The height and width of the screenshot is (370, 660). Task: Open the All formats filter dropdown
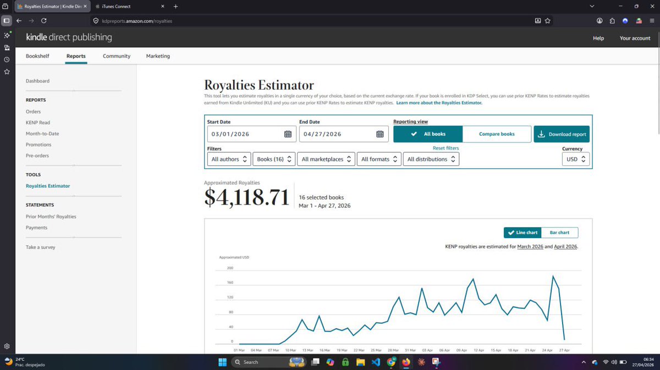coord(379,159)
